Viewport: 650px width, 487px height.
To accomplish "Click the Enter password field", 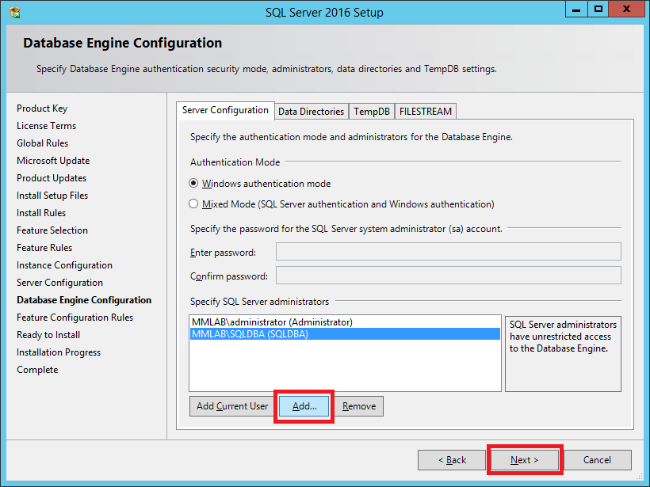I will pyautogui.click(x=448, y=253).
